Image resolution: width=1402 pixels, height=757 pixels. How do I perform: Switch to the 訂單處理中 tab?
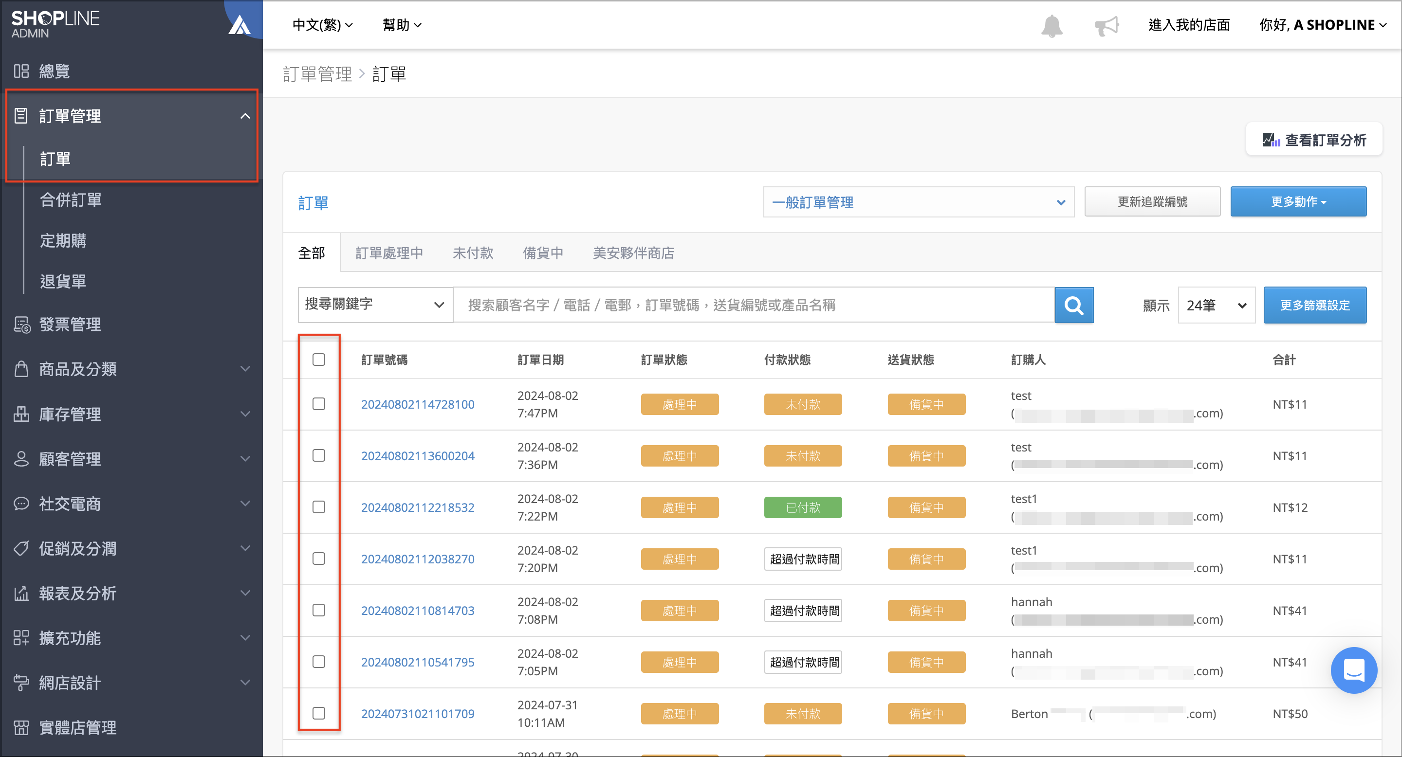[389, 253]
